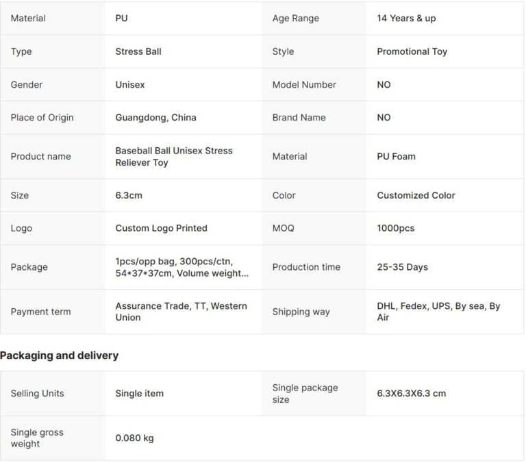The image size is (526, 463).
Task: Click the "Baseball Ball Unisex Stress Reliever Toy" name
Action: click(x=174, y=156)
